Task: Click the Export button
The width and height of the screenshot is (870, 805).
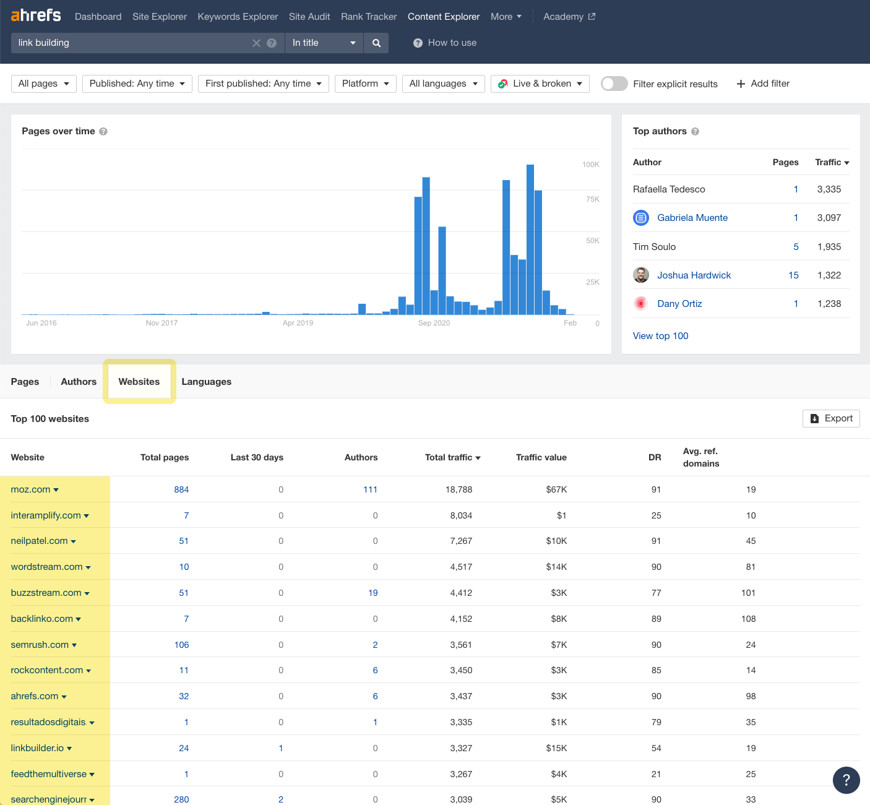Action: click(831, 418)
